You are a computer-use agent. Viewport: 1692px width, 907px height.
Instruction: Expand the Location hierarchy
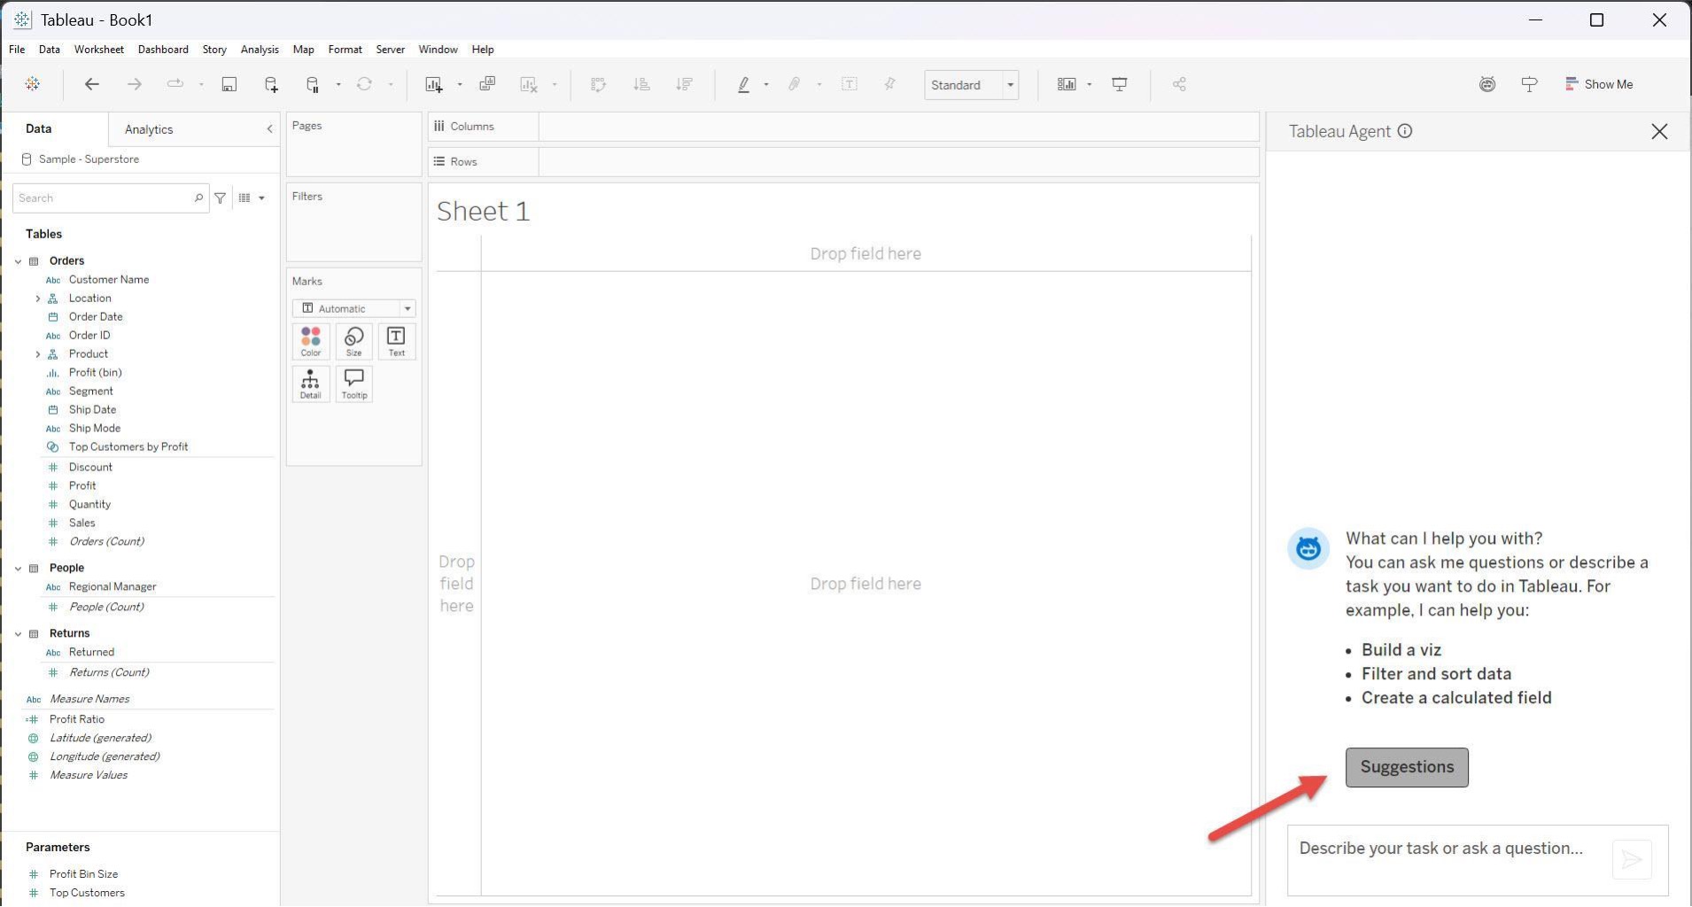tap(37, 298)
